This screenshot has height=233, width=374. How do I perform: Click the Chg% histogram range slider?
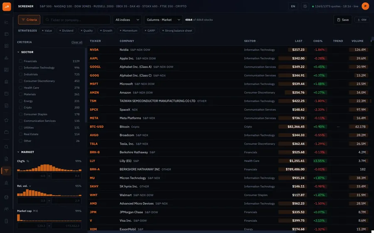pyautogui.click(x=49, y=168)
